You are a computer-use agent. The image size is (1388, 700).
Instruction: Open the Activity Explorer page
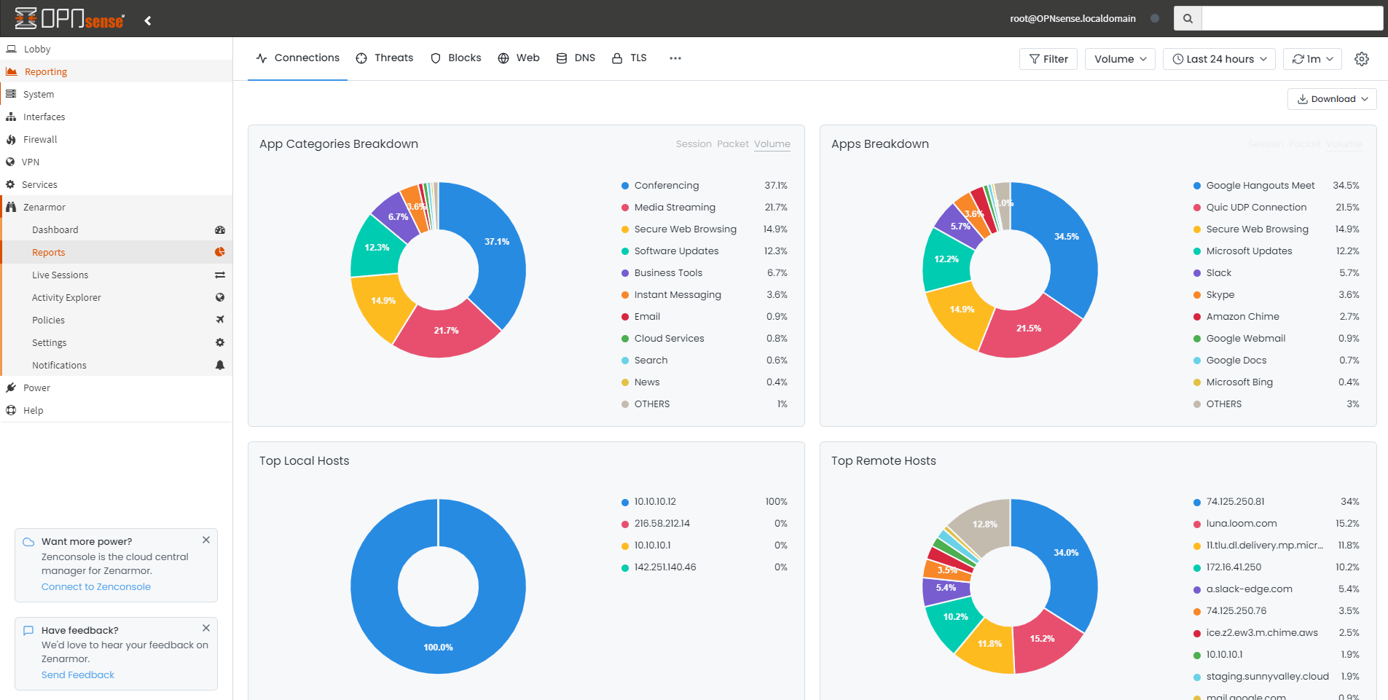click(x=66, y=298)
